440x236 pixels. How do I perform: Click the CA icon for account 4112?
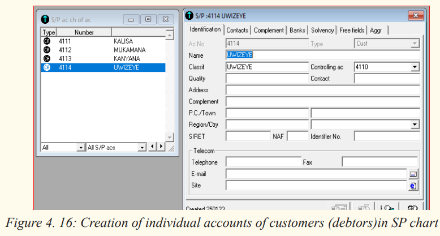[47, 50]
